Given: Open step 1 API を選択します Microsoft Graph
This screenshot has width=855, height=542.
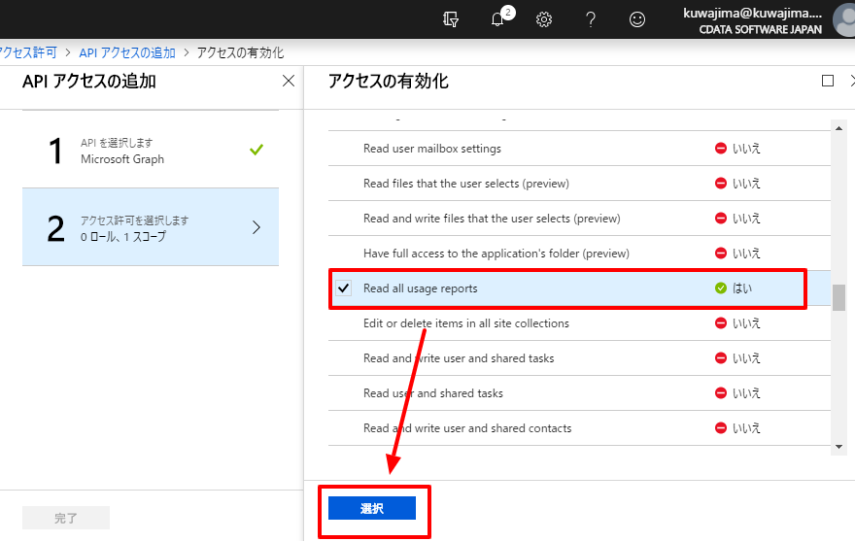Looking at the screenshot, I should (151, 150).
